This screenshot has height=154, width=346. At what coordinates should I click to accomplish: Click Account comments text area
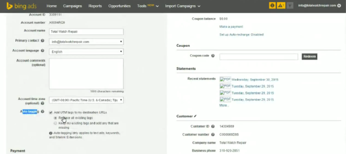coord(86,74)
